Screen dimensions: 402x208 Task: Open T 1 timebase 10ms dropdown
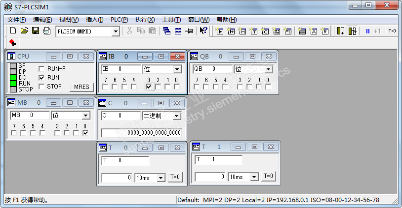pos(254,177)
